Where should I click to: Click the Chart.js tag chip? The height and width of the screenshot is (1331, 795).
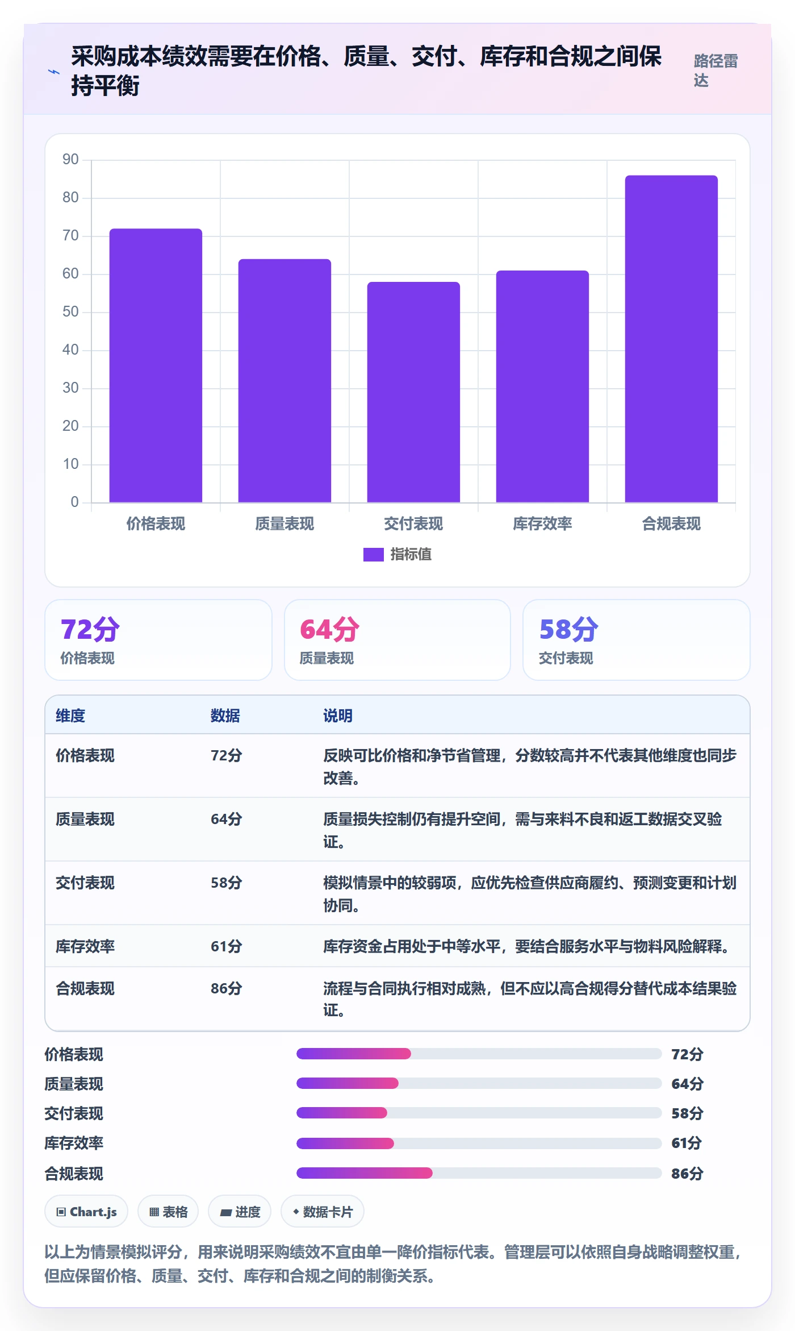(x=86, y=1212)
